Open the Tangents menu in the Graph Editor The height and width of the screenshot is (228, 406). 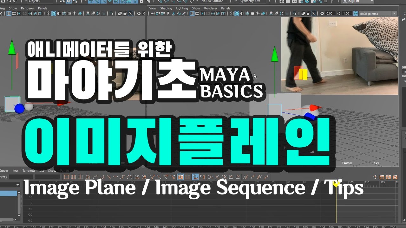coord(29,171)
